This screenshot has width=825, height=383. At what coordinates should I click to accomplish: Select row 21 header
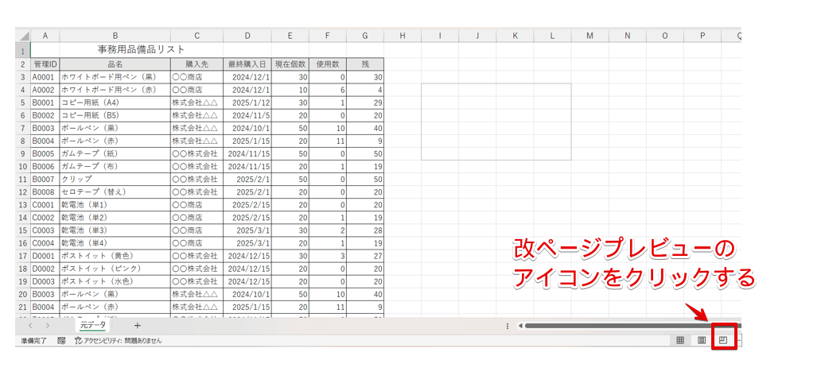coord(23,307)
